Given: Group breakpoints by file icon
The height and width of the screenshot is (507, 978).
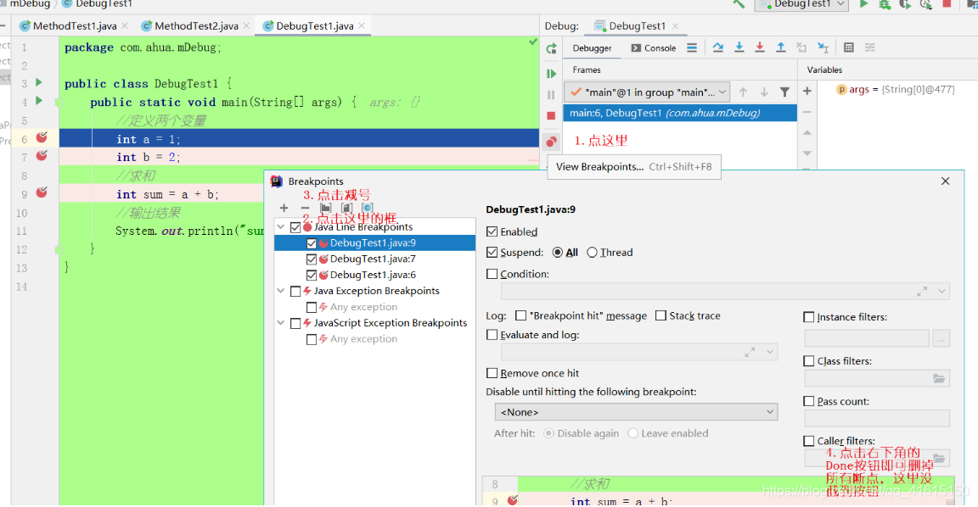Looking at the screenshot, I should [x=346, y=208].
